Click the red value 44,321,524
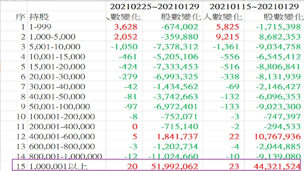Image resolution: width=304 pixels, height=171 pixels. [x=277, y=166]
